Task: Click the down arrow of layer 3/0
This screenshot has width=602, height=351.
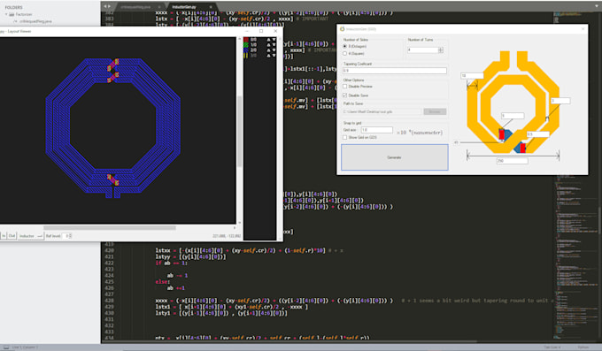Action: tap(274, 56)
